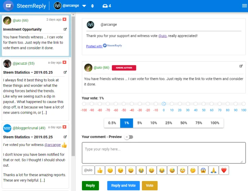Dismiss the @jacuzzi comment with red X

(x=64, y=62)
